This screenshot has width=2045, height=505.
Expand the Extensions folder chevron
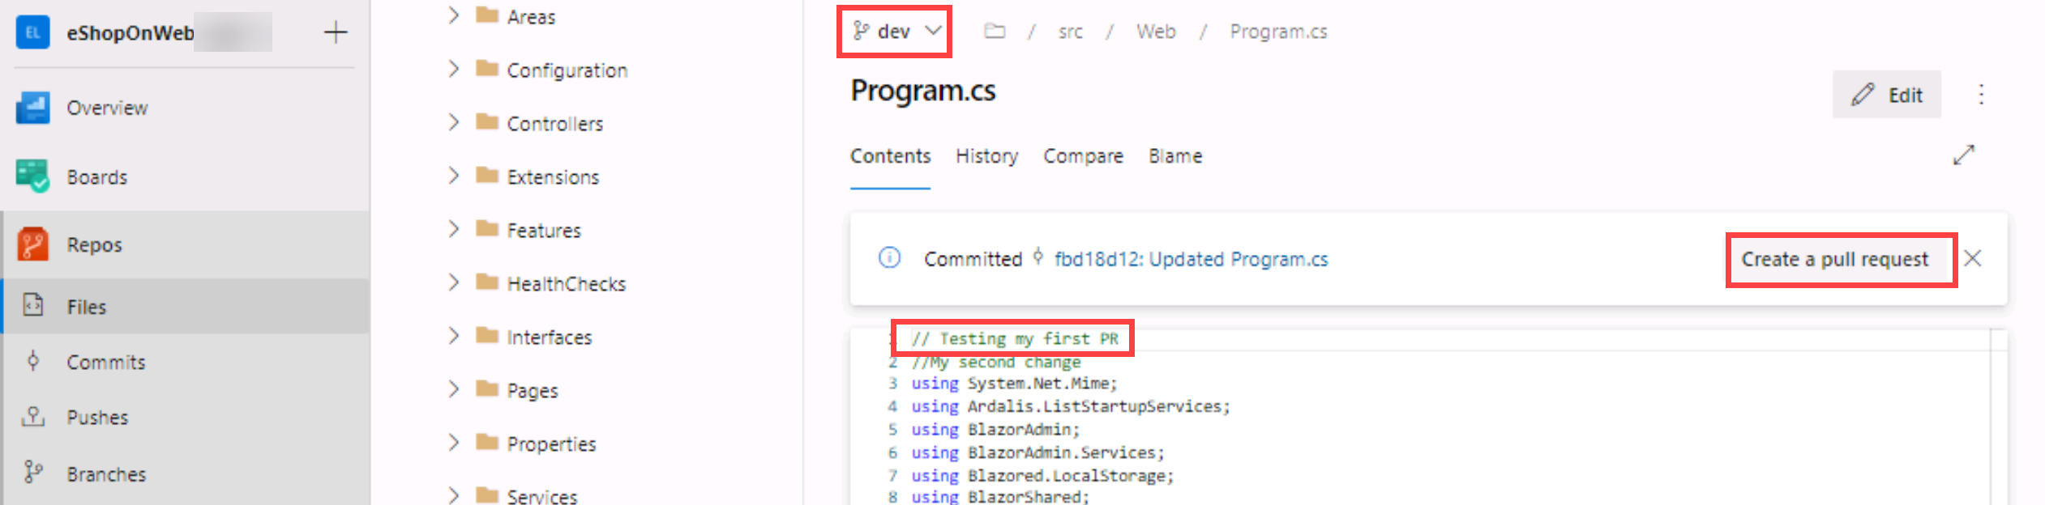click(x=453, y=176)
